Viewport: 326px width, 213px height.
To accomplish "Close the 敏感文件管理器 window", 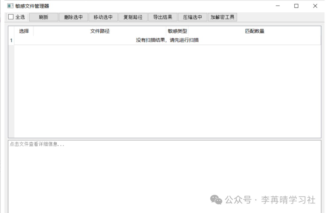I will [x=315, y=6].
